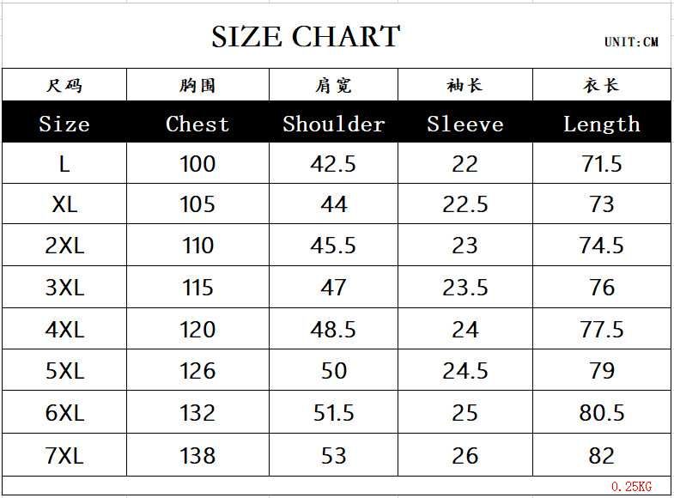Click length value 80.5 in 6XL row
Screen dimensions: 674x498
pos(601,413)
